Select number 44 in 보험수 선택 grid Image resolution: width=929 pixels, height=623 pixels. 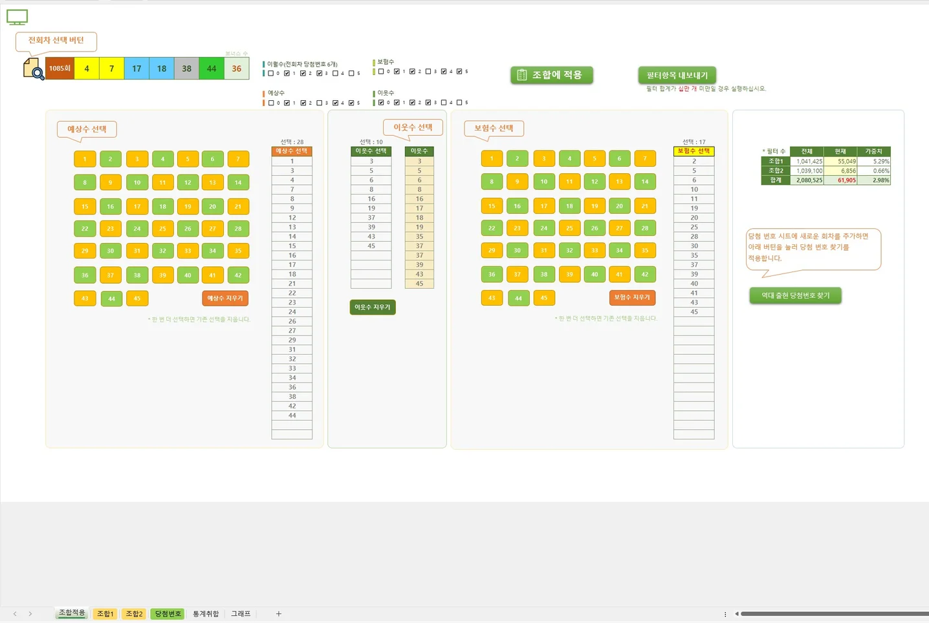518,298
